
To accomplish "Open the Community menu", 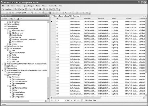I will [x=53, y=6].
